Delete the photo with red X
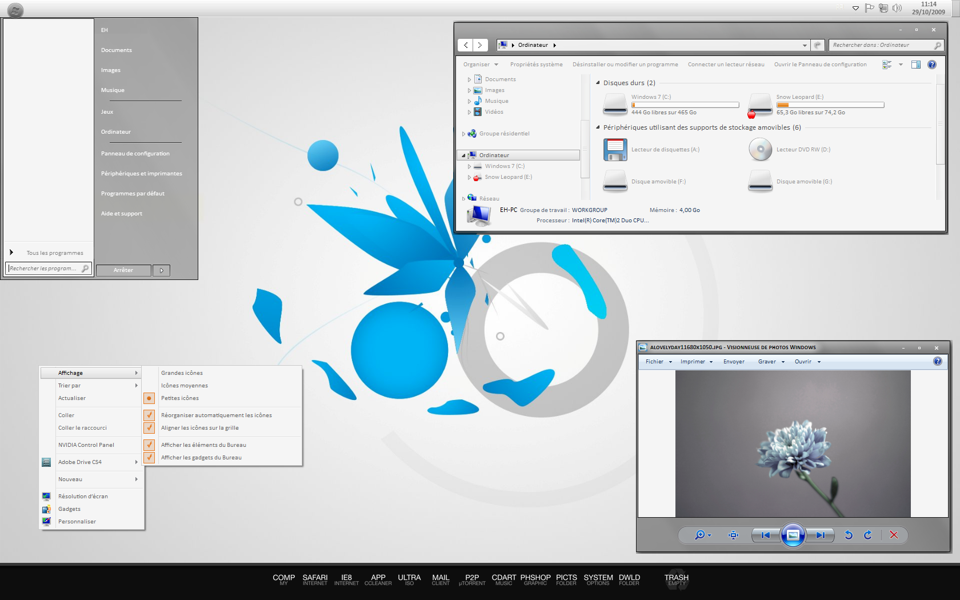This screenshot has height=600, width=960. (894, 535)
